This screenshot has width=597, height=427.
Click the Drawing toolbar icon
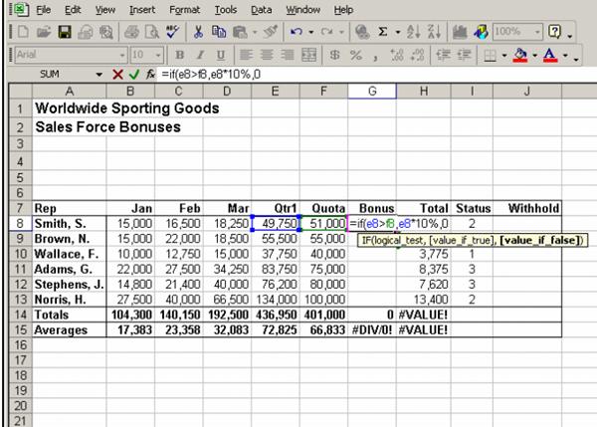[481, 32]
